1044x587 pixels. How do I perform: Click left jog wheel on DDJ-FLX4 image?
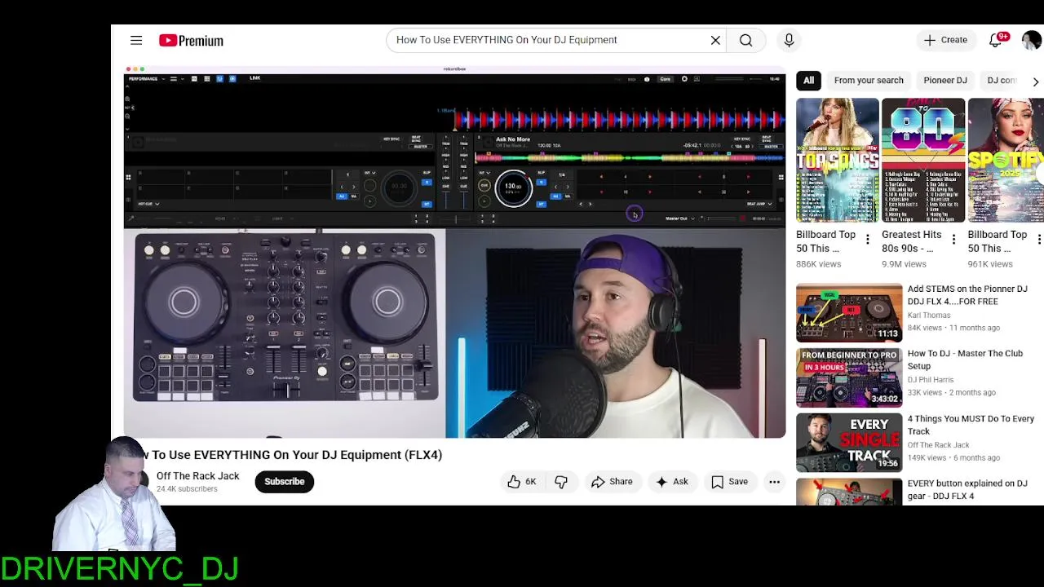pyautogui.click(x=184, y=302)
